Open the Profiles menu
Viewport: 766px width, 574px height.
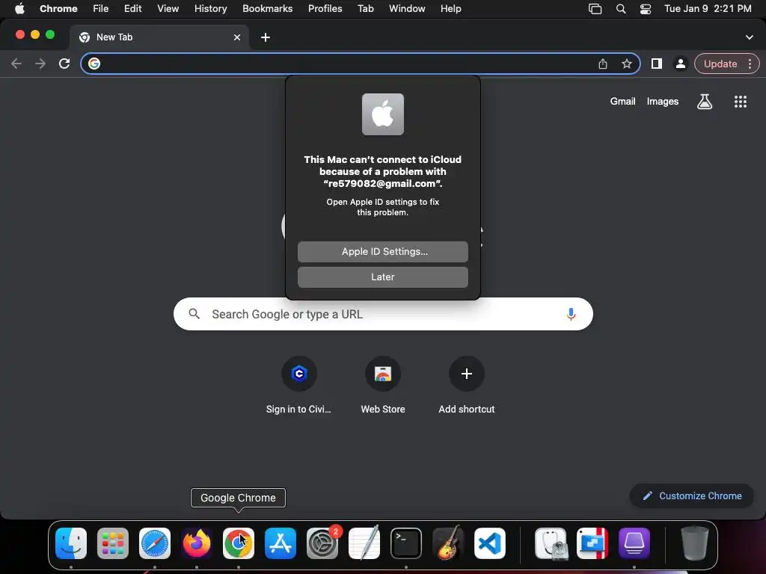point(325,9)
